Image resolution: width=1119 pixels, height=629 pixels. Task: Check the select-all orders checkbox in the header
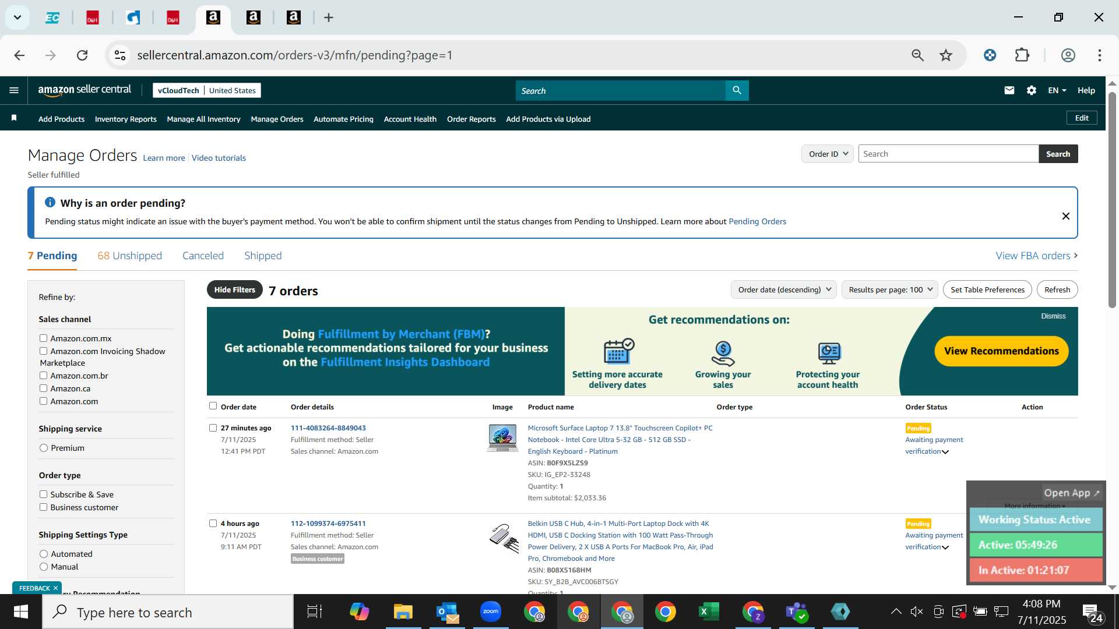tap(213, 406)
